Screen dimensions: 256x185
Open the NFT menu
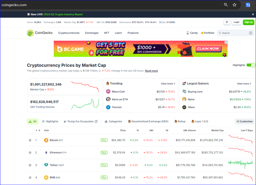(107, 33)
